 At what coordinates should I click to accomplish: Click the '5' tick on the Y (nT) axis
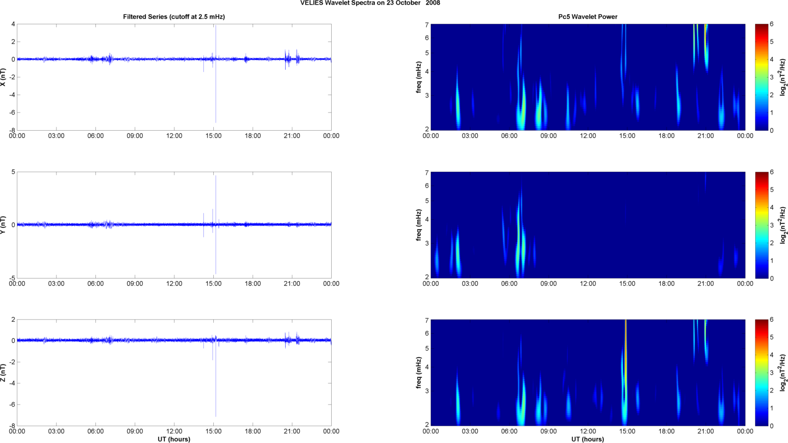(x=13, y=172)
